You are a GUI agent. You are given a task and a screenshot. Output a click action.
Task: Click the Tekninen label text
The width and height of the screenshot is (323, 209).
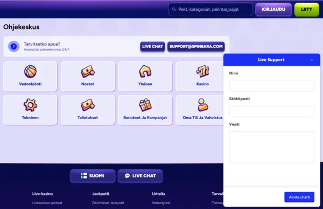point(30,117)
